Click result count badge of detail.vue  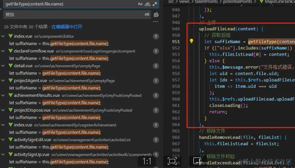[x=156, y=66]
